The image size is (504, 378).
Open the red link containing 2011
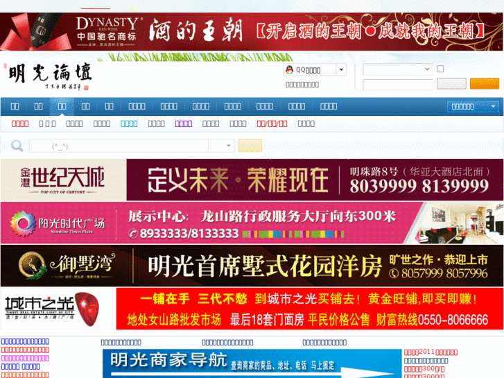click(x=431, y=352)
